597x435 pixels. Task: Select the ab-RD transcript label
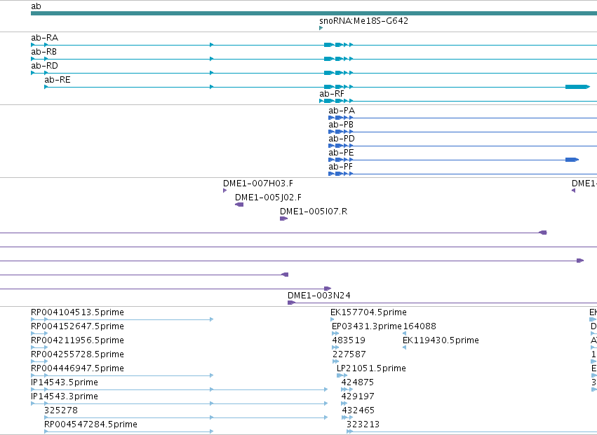click(44, 66)
